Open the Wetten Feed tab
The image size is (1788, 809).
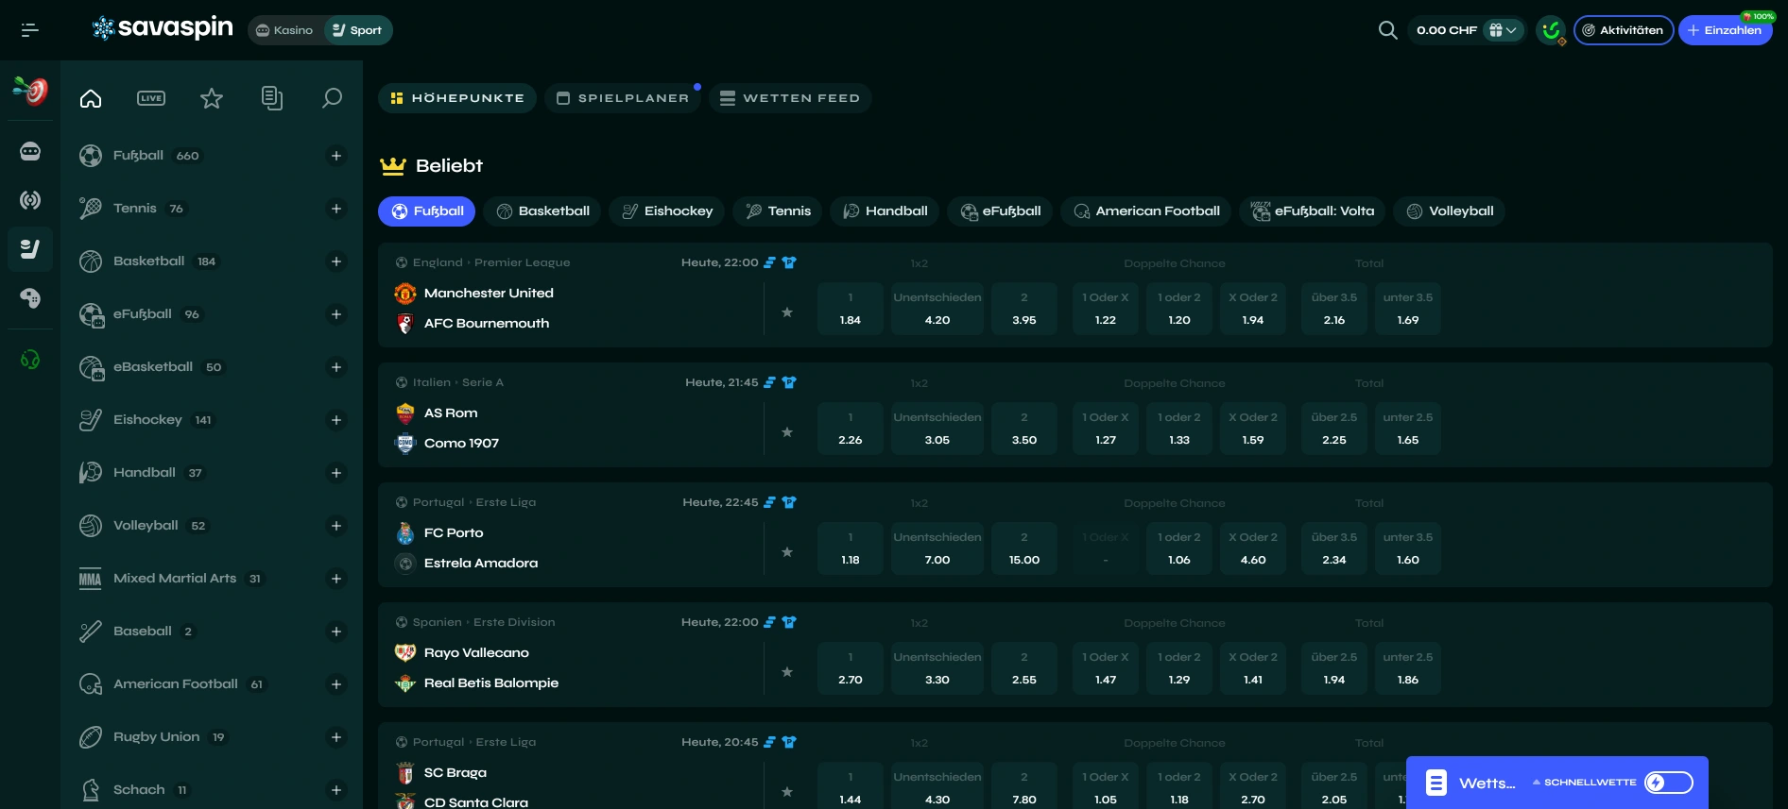click(790, 98)
